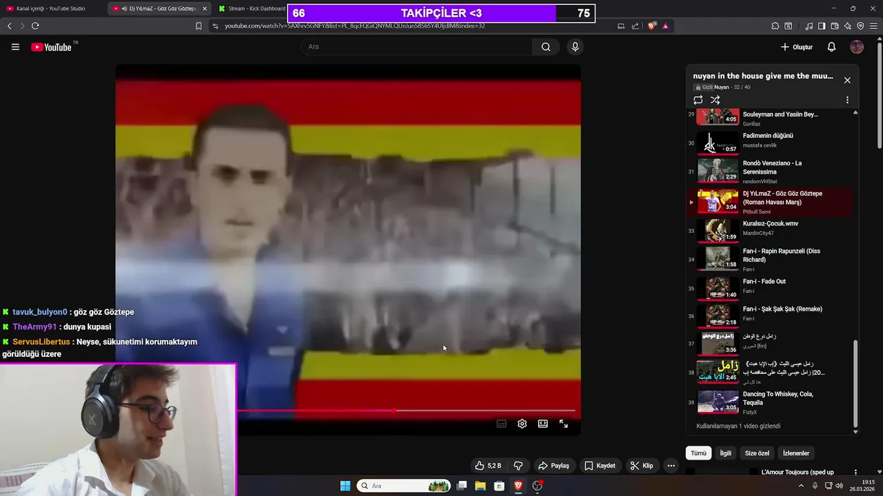
Task: Seek on the video progress bar
Action: (406, 411)
